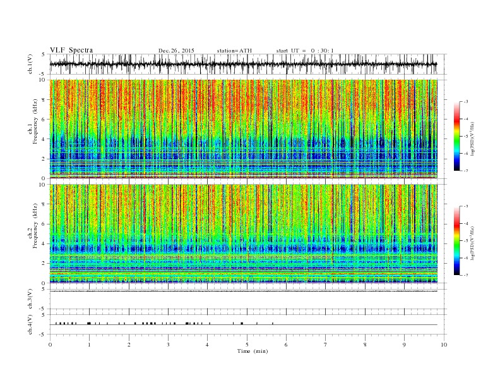This screenshot has height=387, width=500.
Task: Select the date text "Dec. 26, 2015"
Action: (176, 51)
